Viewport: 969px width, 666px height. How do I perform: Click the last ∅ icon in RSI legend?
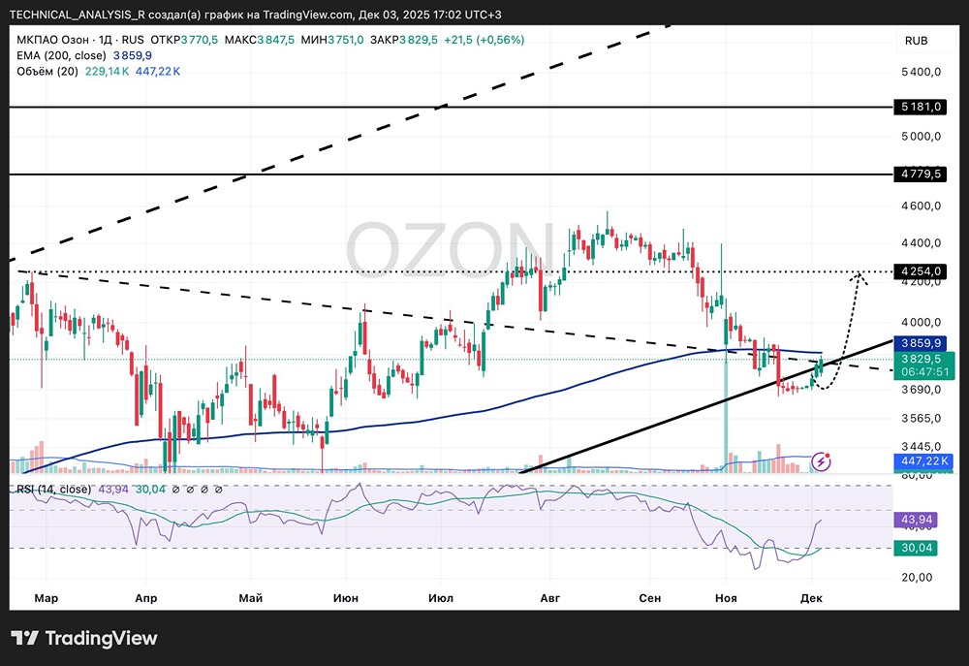point(218,491)
